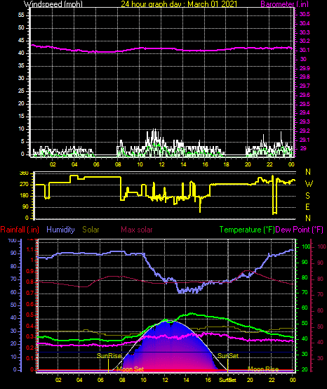The image size is (327, 389).
Task: Click the E compass direction label
Action: [x=307, y=207]
